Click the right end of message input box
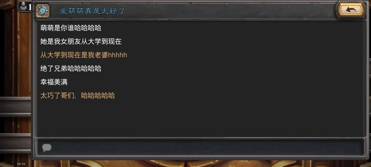 355,147
